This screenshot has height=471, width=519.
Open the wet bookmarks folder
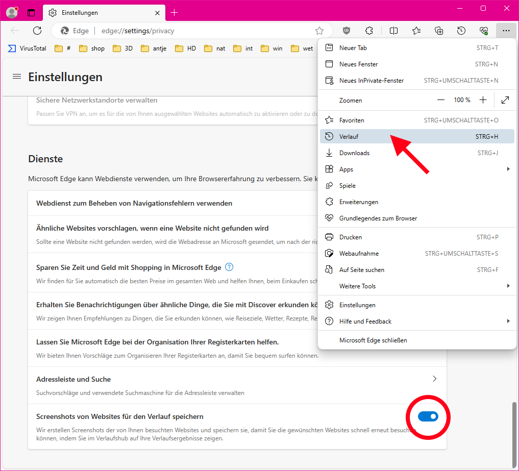tap(302, 48)
